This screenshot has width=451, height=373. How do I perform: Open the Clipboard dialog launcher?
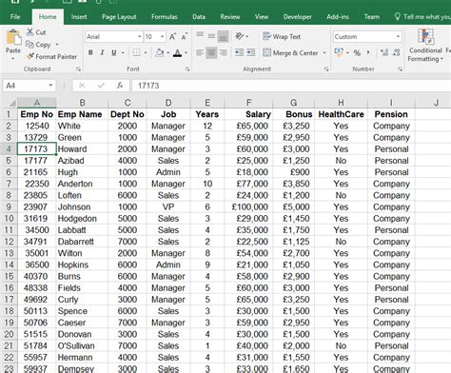point(78,69)
